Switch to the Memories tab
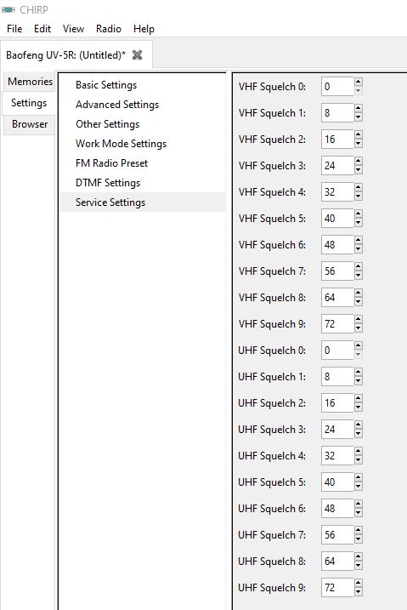407x610 pixels. pyautogui.click(x=30, y=82)
